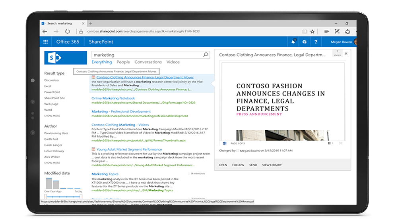Click the SharePoint site logo tile
Viewport: 396px width, 219px height.
pos(66,58)
